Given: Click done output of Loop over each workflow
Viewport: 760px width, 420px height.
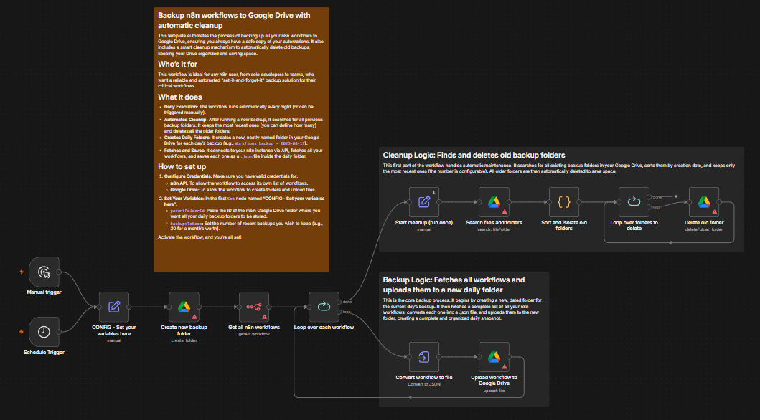Looking at the screenshot, I should (339, 302).
